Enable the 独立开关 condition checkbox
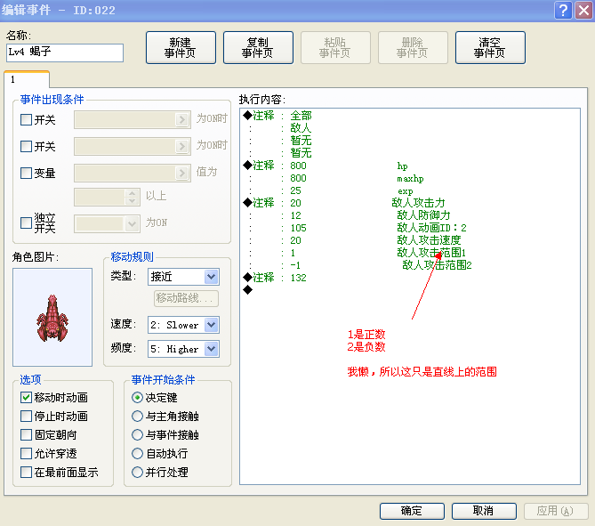Screen dimensions: 595x526 [x=26, y=223]
